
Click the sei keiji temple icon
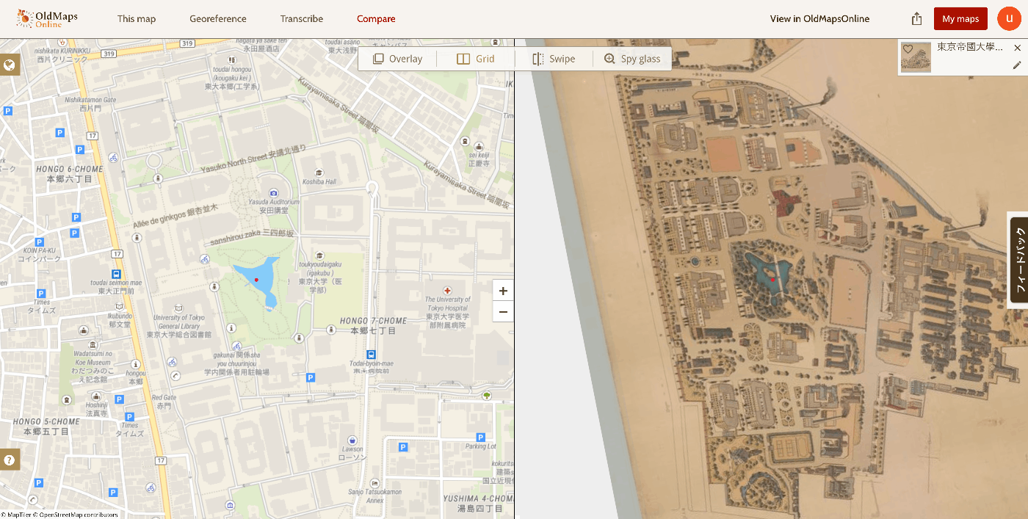coord(479,146)
